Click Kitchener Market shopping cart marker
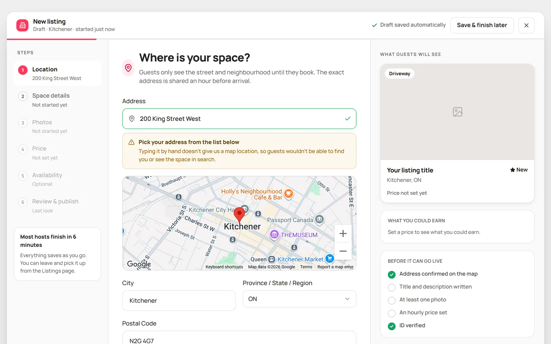Screen dimensions: 551x344 click(x=330, y=258)
